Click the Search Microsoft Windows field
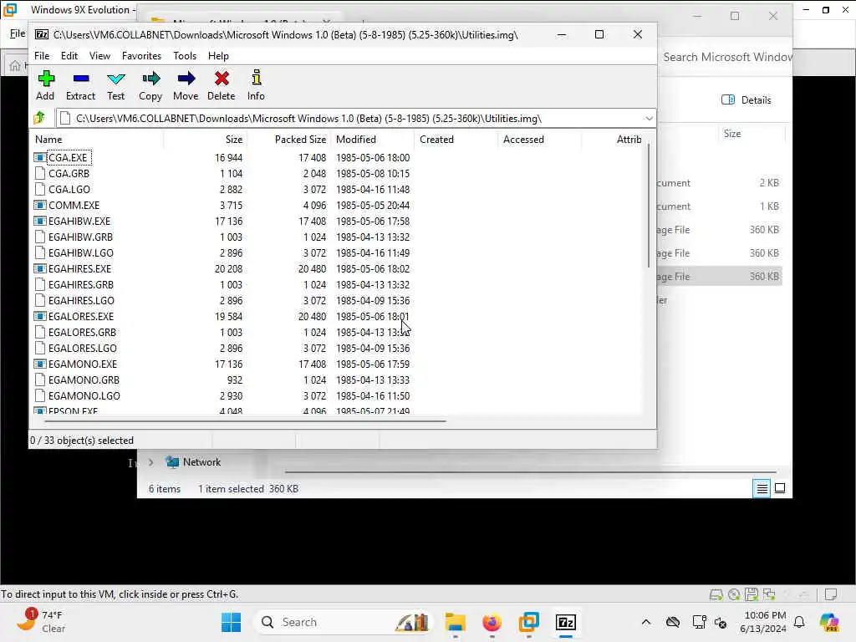 coord(726,57)
